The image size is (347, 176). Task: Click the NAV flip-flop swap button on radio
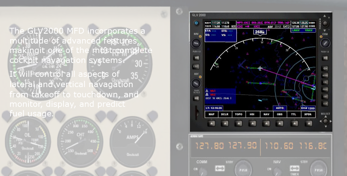294,168
